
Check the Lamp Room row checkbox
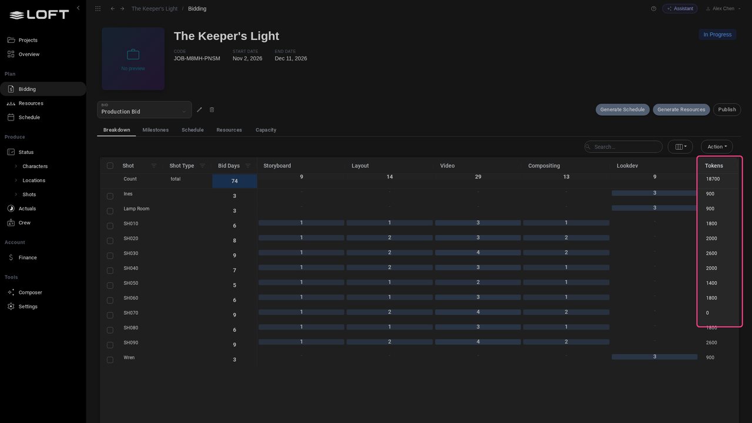110,211
